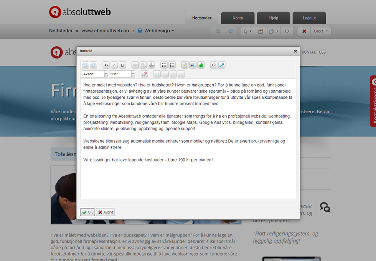Click the absoluttweb logo in the header

click(80, 12)
